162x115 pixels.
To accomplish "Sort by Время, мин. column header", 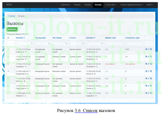I will coord(111,38).
